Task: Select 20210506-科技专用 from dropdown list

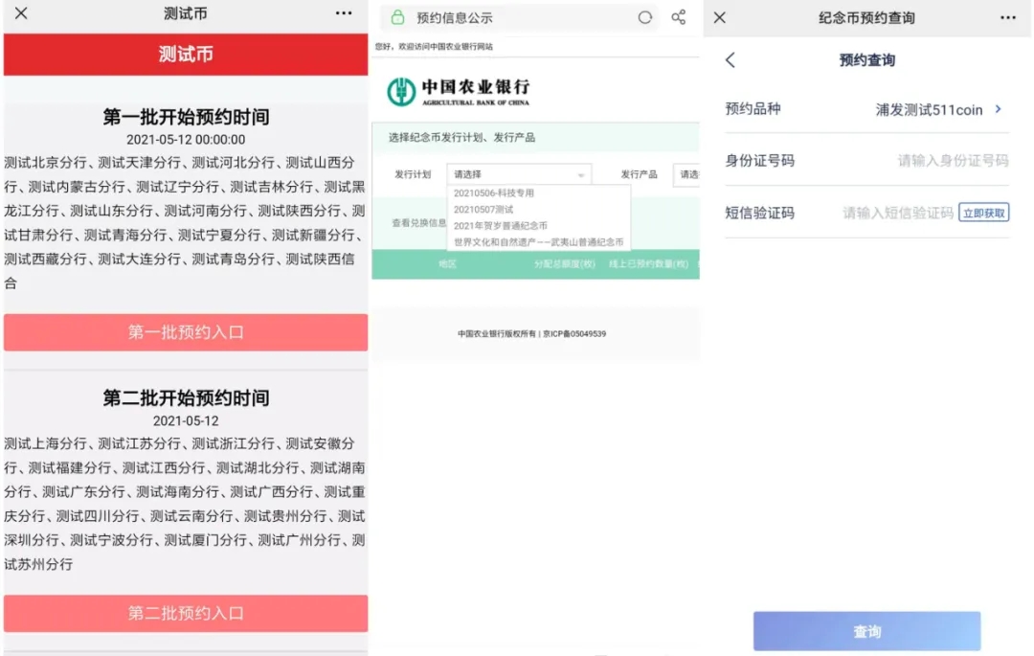Action: coord(494,193)
